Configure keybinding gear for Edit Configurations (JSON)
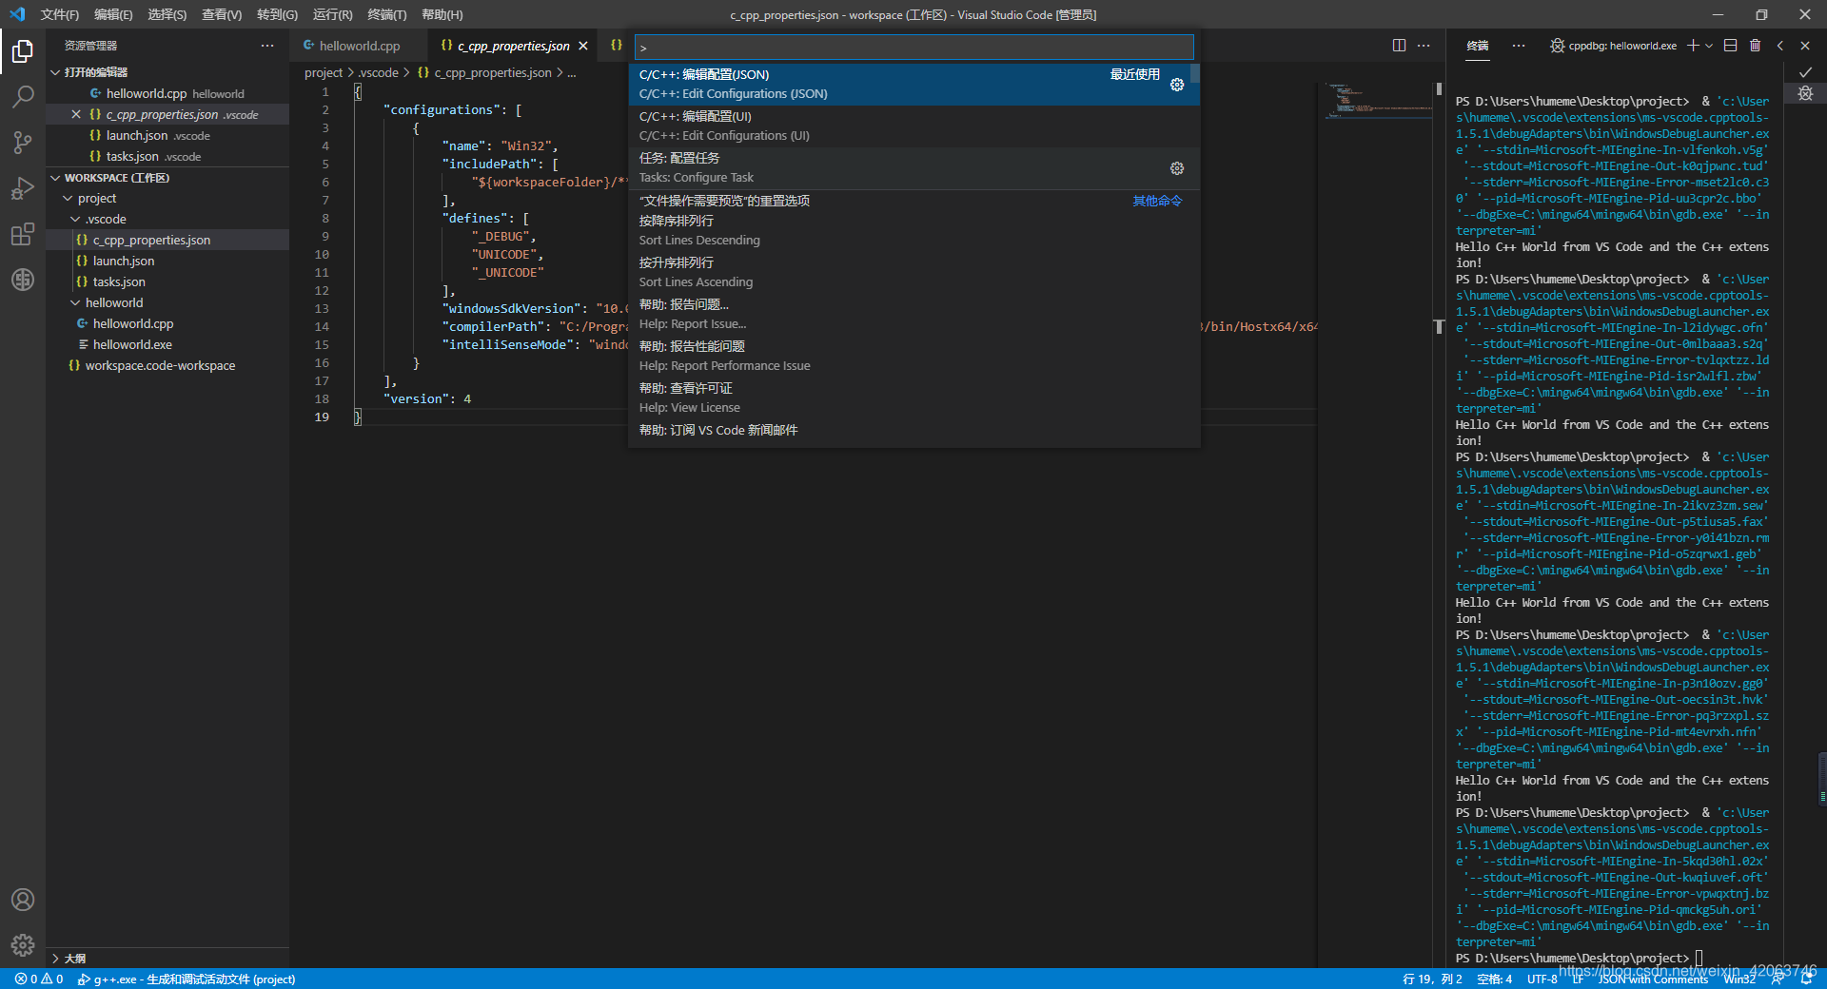This screenshot has width=1827, height=989. tap(1177, 85)
